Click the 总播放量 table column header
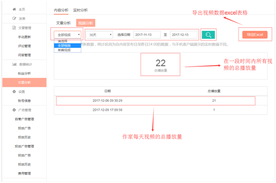Image resolution: width=276 pixels, height=183 pixels. pyautogui.click(x=214, y=91)
